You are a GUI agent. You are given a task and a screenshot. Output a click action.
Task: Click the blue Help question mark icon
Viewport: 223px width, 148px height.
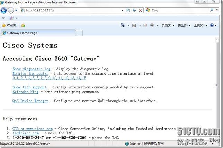click(212, 25)
